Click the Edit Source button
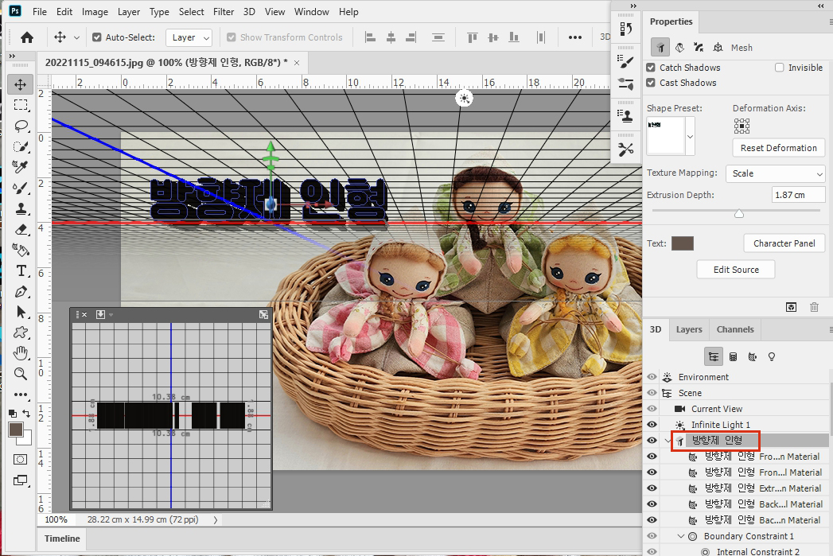 pyautogui.click(x=736, y=270)
